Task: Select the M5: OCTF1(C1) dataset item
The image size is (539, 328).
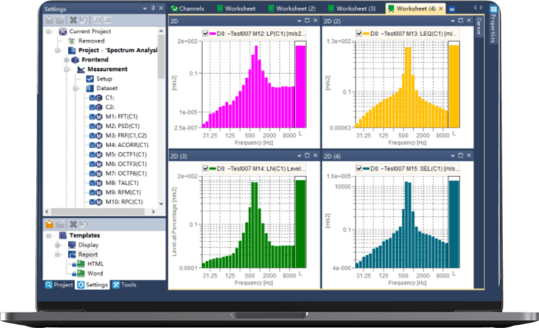Action: pos(126,155)
